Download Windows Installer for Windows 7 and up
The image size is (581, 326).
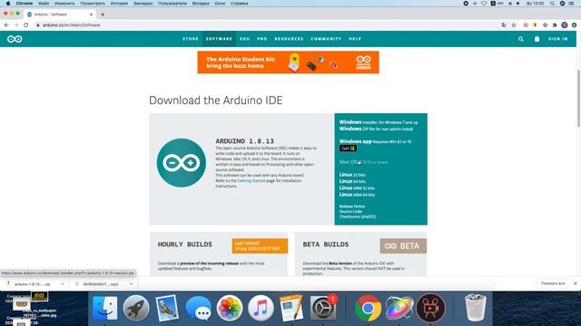click(x=379, y=122)
